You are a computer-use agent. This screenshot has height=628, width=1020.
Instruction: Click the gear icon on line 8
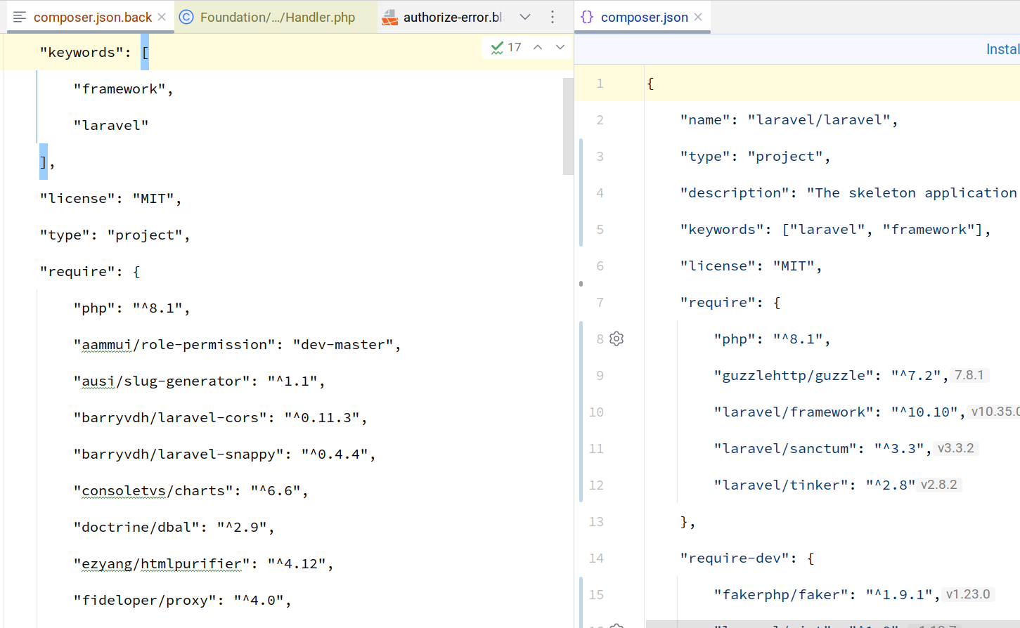click(616, 339)
